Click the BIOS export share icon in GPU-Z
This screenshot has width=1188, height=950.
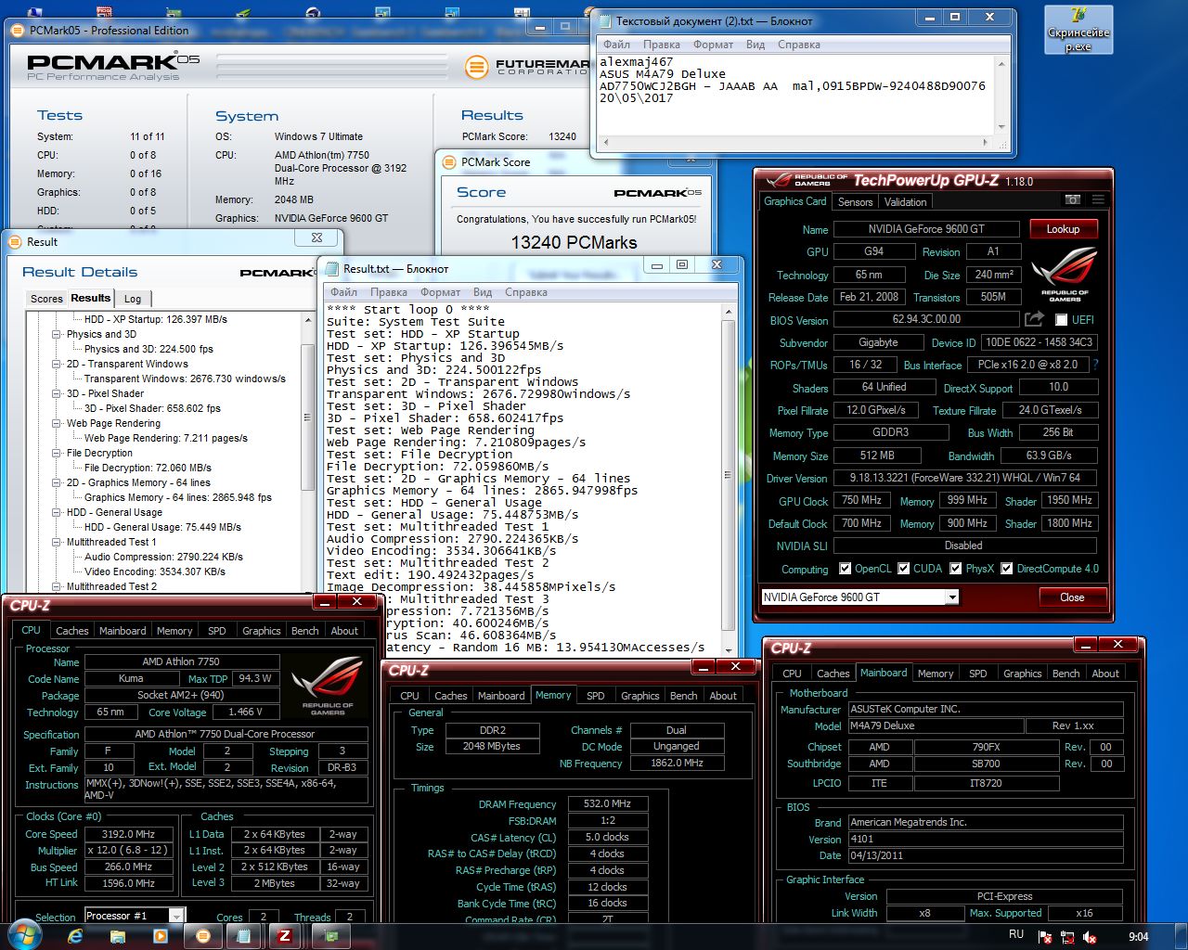[x=1034, y=319]
